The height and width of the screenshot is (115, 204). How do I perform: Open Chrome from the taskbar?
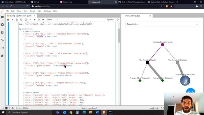71,112
